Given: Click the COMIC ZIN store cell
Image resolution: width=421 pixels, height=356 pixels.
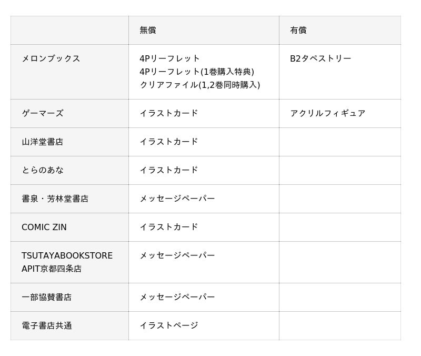Looking at the screenshot, I should point(44,227).
